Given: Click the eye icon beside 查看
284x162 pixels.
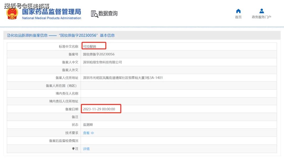Looking at the screenshot, I should (92, 133).
